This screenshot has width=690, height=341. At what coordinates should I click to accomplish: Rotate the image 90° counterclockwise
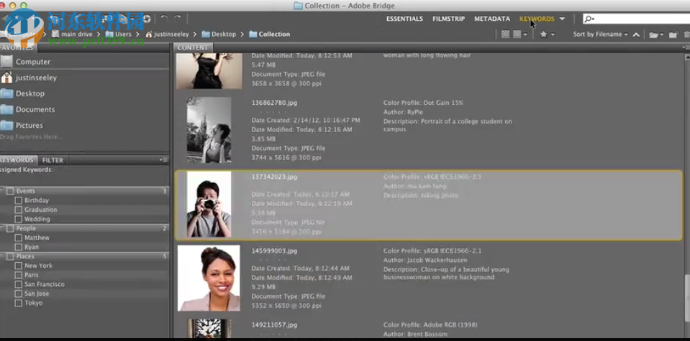[164, 19]
